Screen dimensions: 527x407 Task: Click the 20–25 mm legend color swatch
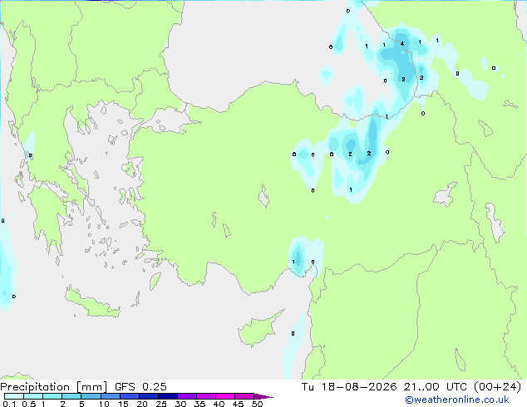149,396
